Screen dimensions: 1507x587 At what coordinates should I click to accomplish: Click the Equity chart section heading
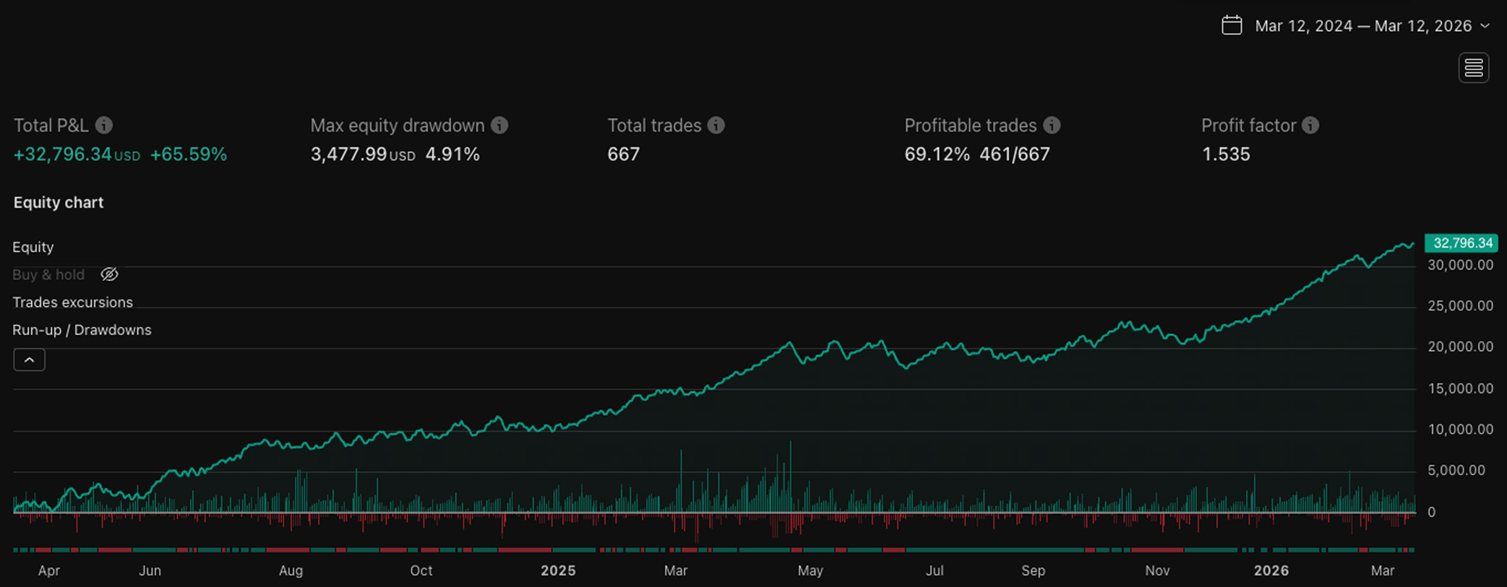59,203
